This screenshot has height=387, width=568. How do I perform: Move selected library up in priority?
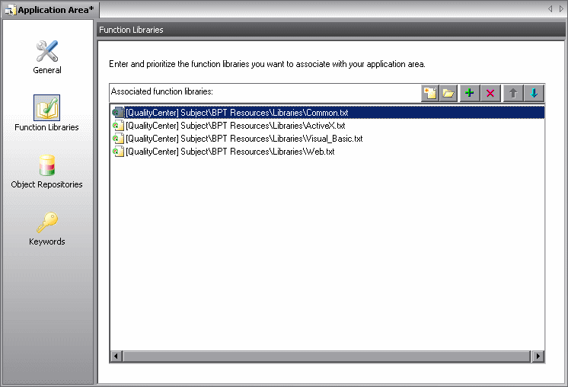(x=513, y=93)
